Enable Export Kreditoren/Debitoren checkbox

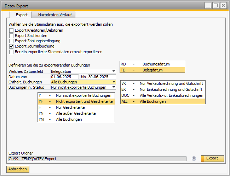(11, 30)
